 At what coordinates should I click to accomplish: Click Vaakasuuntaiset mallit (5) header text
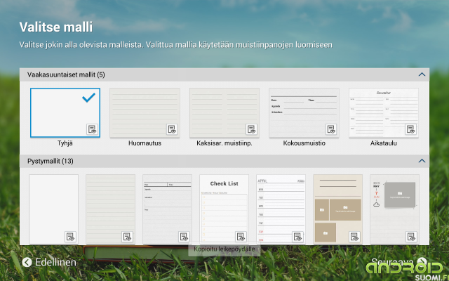click(66, 75)
